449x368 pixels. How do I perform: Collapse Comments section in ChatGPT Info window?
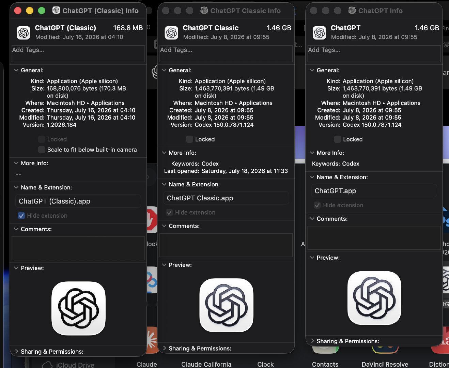pos(312,219)
